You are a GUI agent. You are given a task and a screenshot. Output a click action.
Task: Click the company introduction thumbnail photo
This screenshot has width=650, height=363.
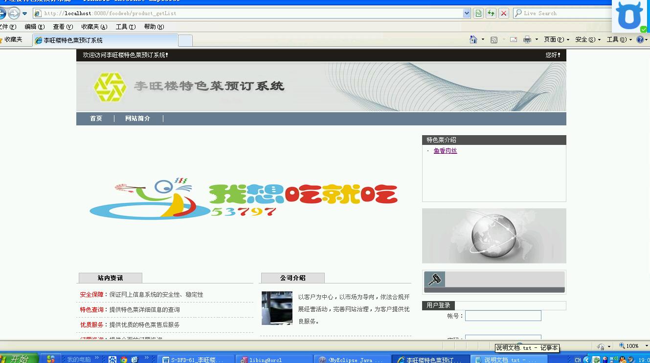click(277, 308)
